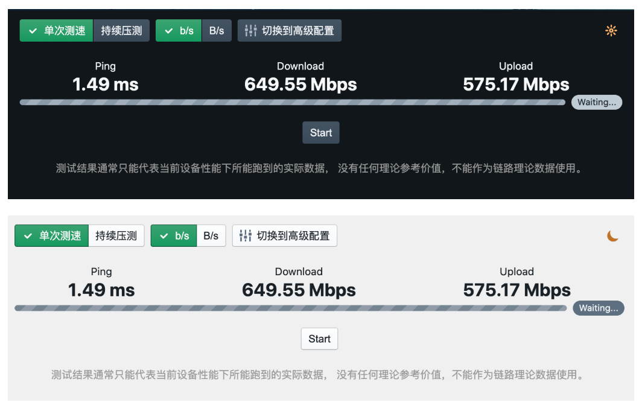Viewport: 642px width, 411px height.
Task: Click the 649.55 Mbps download value in dark panel
Action: (x=300, y=84)
